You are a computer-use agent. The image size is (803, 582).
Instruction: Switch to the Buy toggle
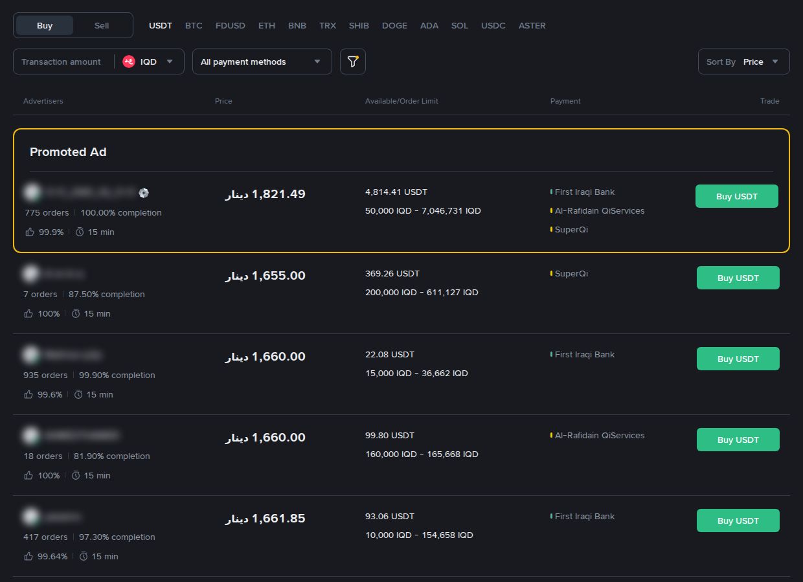click(x=45, y=25)
